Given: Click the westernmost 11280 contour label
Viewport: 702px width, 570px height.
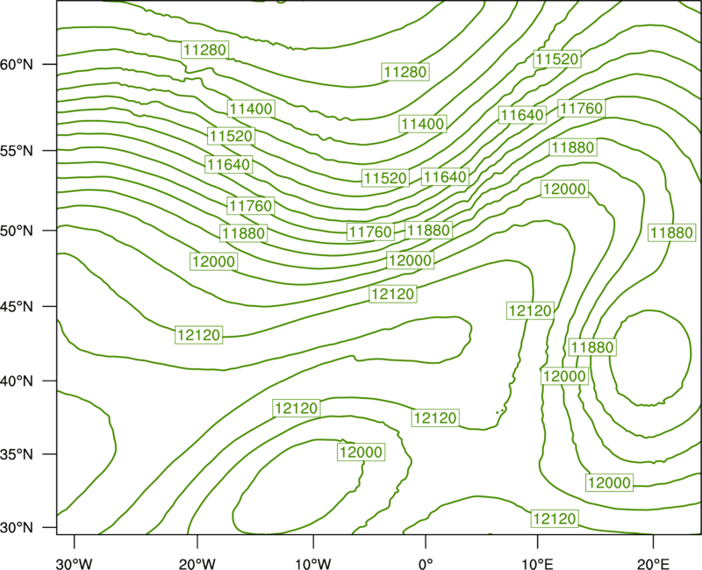Looking at the screenshot, I should click(x=205, y=50).
